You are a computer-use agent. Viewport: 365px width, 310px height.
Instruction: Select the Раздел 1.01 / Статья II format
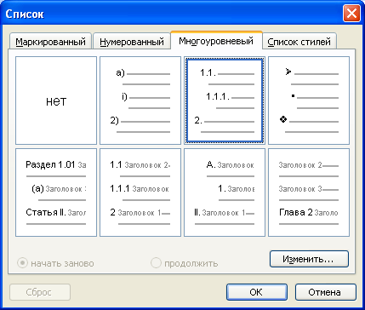[56, 192]
